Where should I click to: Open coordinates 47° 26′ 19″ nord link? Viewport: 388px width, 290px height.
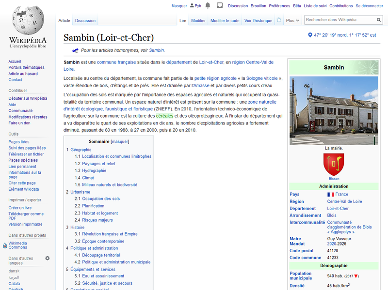(345, 35)
